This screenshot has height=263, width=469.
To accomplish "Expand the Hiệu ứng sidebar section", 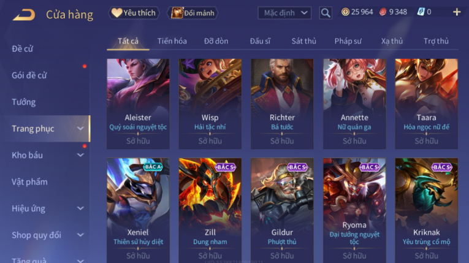I will pos(80,208).
